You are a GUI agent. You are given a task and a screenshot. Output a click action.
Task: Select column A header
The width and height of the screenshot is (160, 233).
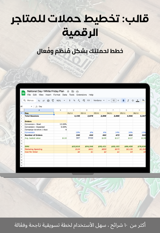click(x=39, y=110)
